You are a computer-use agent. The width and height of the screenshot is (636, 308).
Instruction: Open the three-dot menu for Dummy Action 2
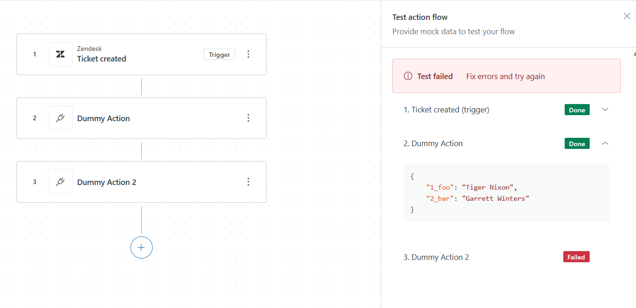pos(248,182)
